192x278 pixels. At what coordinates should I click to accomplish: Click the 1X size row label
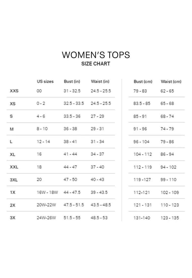tap(13, 192)
